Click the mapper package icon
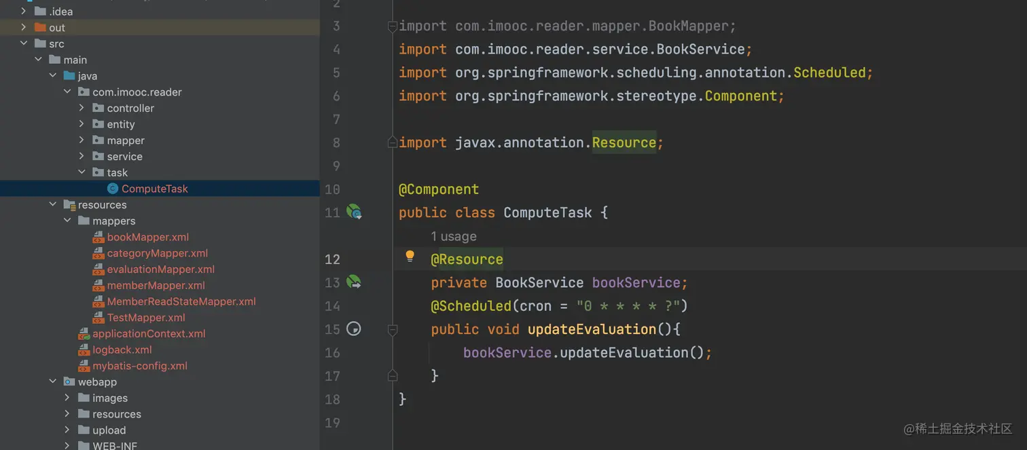 pos(98,140)
